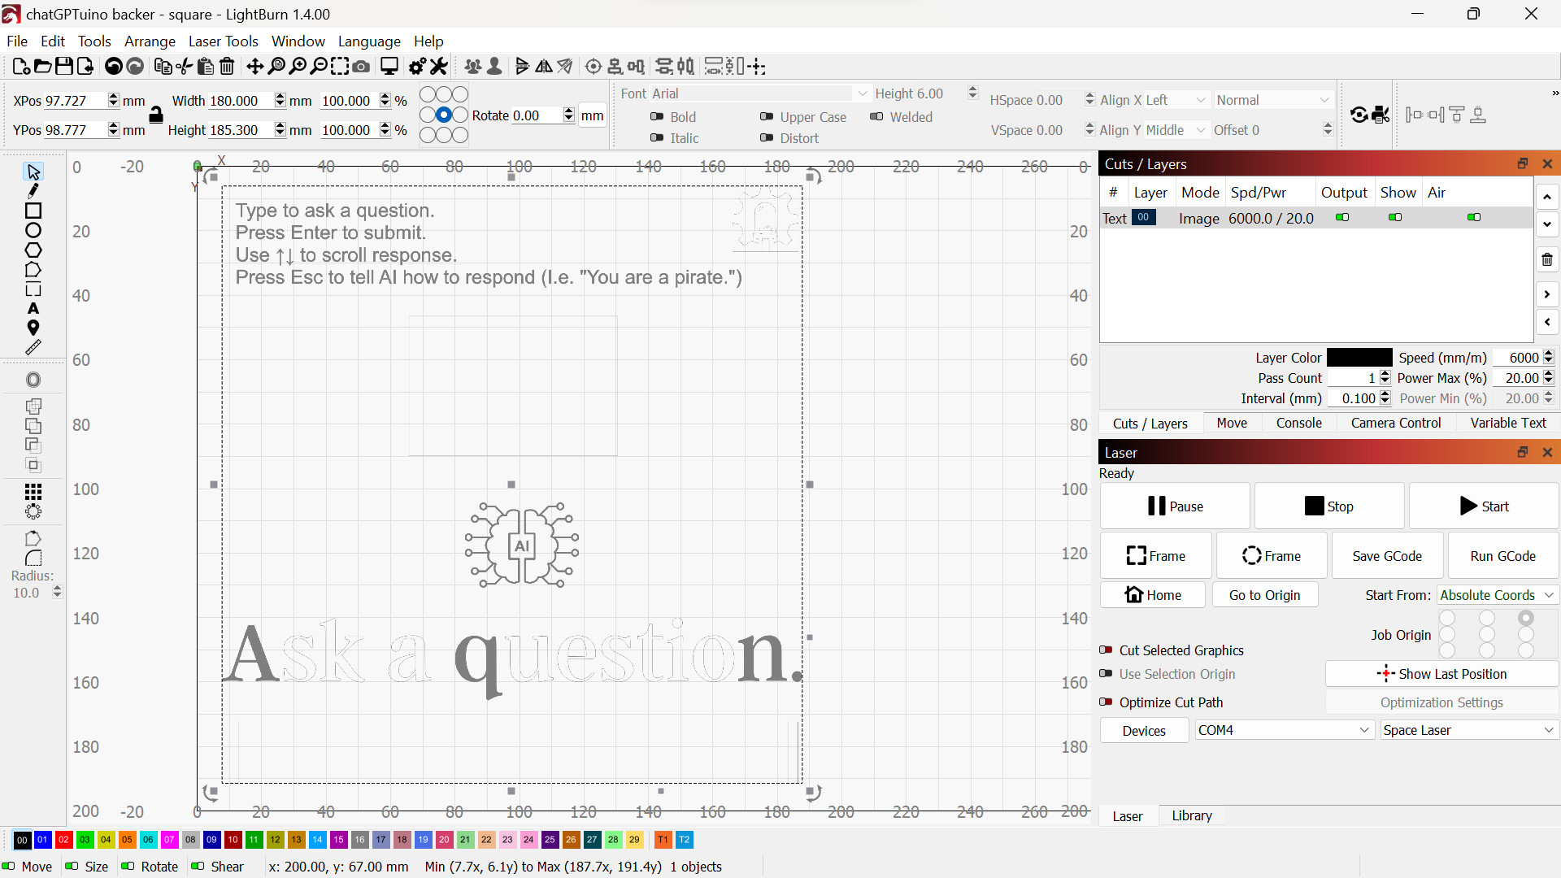Open the Start From dropdown
Image resolution: width=1561 pixels, height=878 pixels.
1497,595
